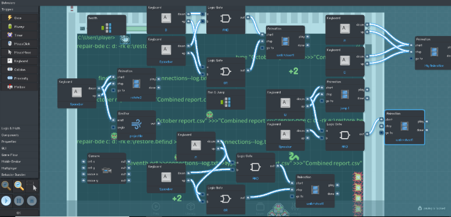Expand the GUI section
This screenshot has width=451, height=217.
tap(19, 148)
